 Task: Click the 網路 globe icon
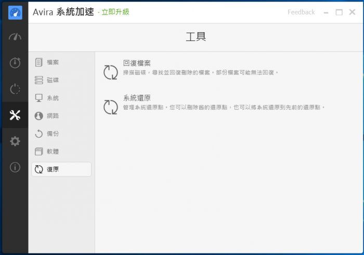[x=39, y=116]
